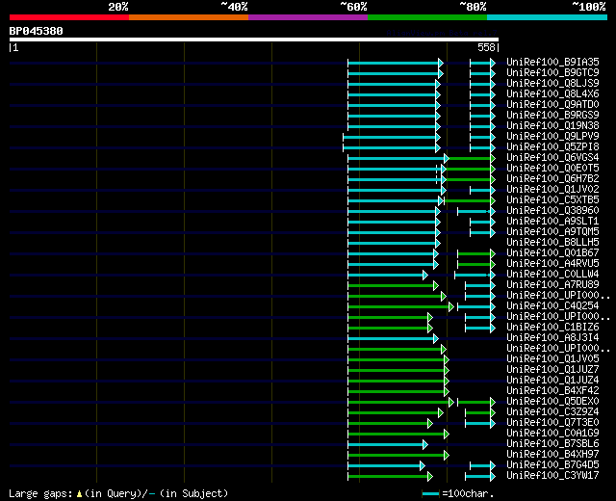Select UniRef100_Q5DEX0 label

click(x=552, y=402)
